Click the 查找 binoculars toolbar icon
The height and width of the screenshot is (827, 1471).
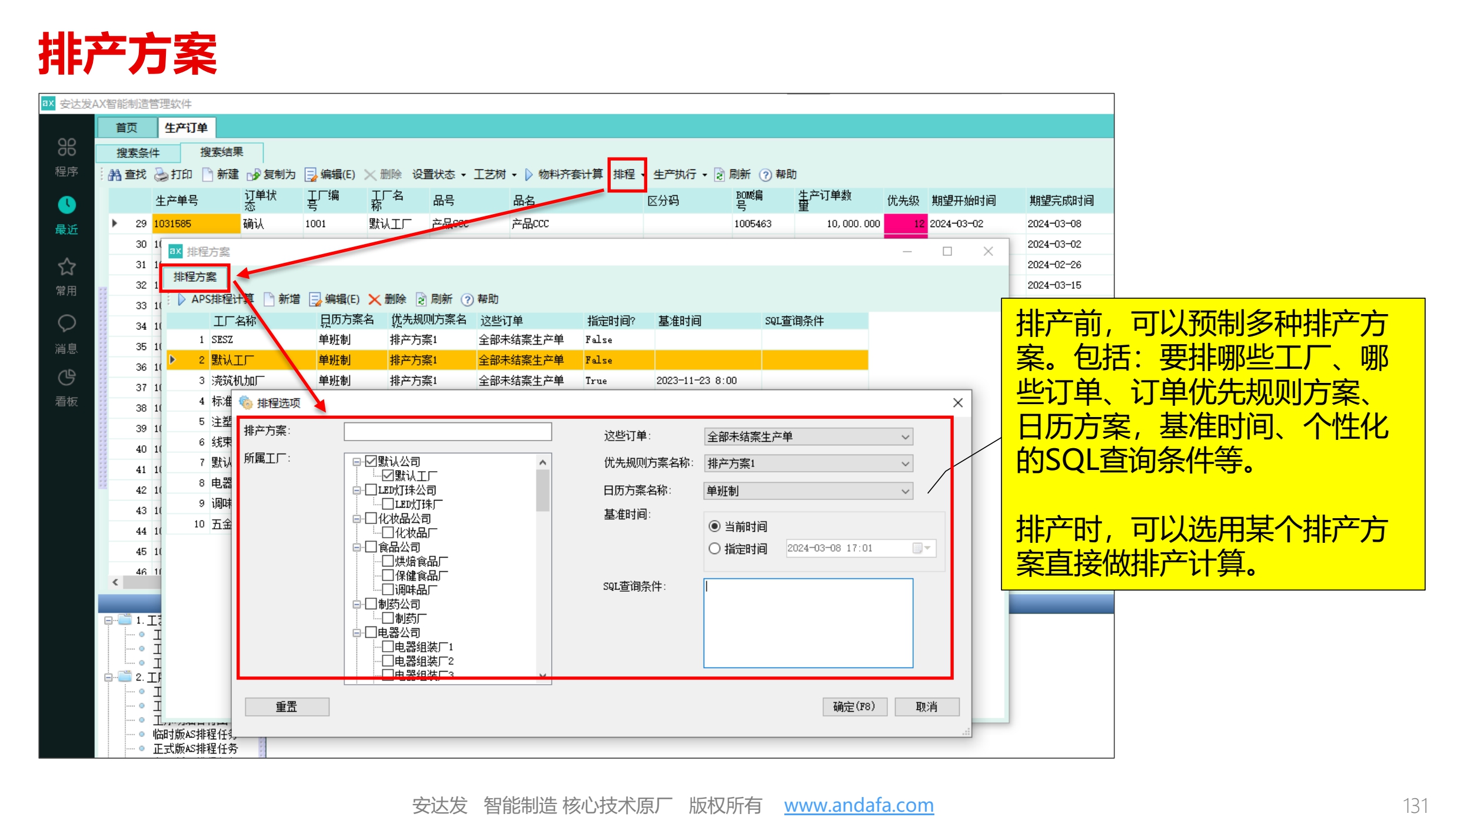point(115,175)
